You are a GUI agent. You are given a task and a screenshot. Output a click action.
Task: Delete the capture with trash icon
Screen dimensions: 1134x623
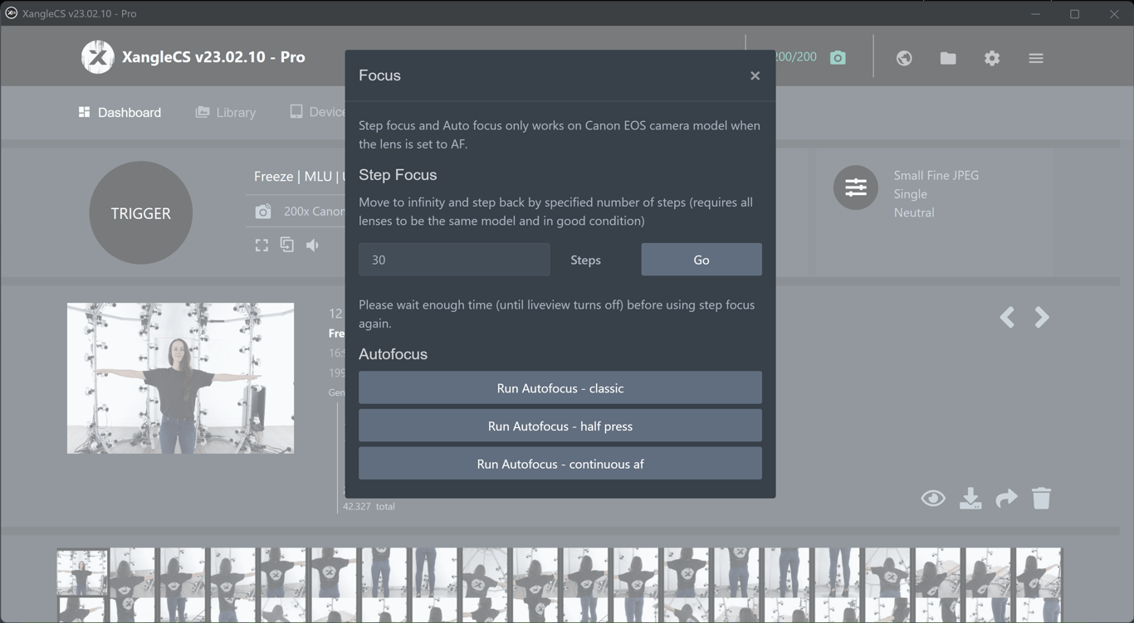(1041, 498)
